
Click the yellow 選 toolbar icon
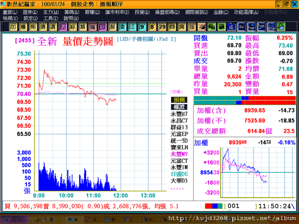tap(53, 27)
